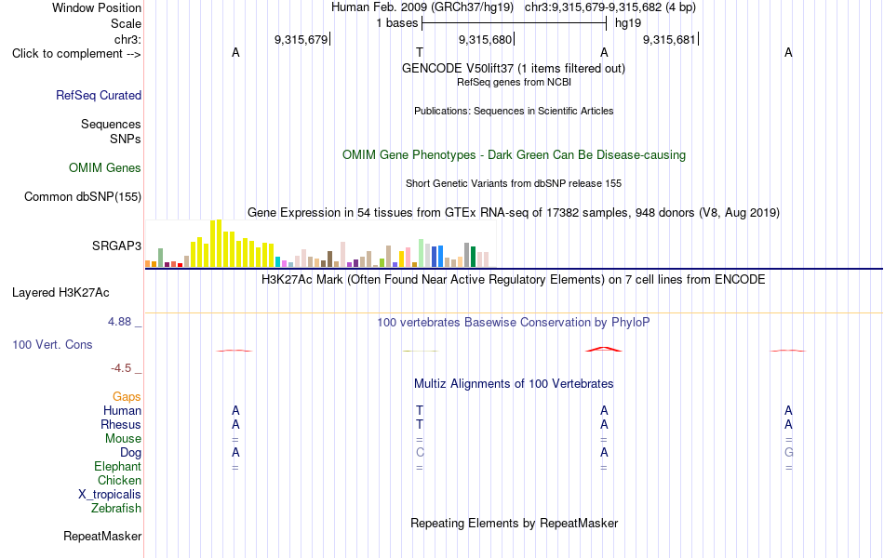Click 'RefSeq genes from NCBI' title

tap(515, 82)
